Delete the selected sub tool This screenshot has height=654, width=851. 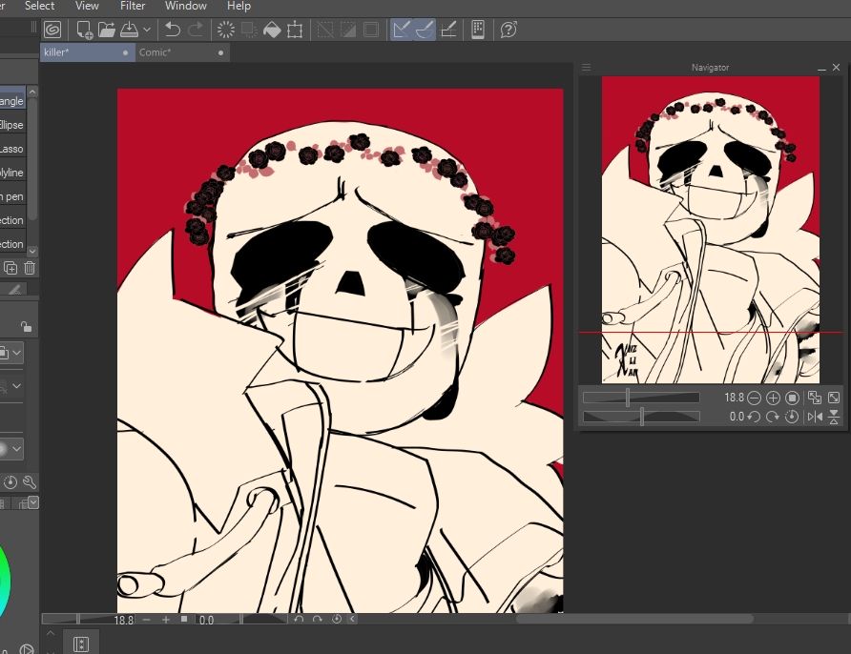coord(30,268)
